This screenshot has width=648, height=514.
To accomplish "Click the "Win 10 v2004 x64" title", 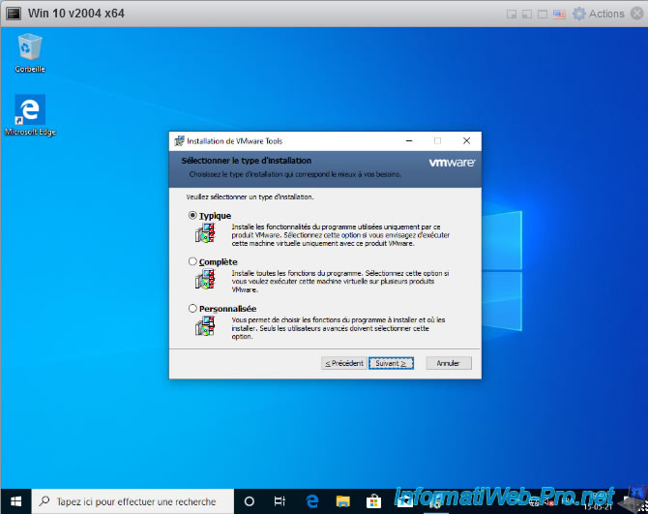I will click(x=76, y=14).
